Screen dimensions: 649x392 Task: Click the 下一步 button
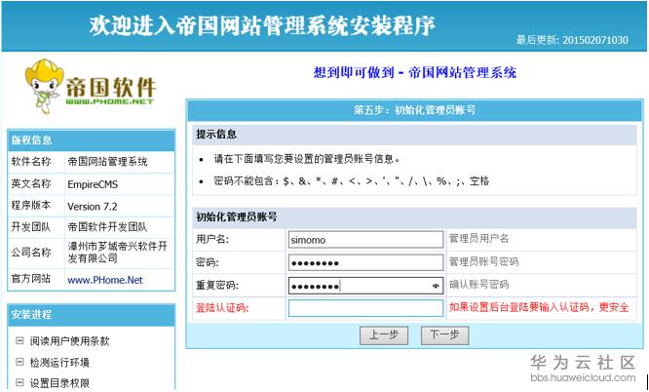click(x=444, y=334)
